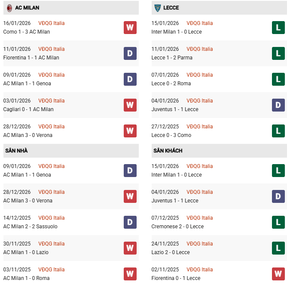Select the W badge for Fiorentina 0-1 Lecce
Viewport: 290px width, 286px height.
point(278,274)
